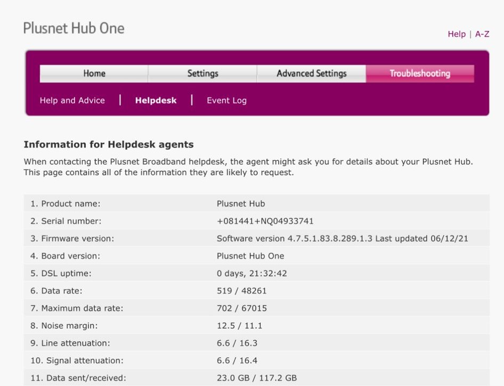
Task: Click the Plusnet Hub One heading
Action: click(74, 28)
